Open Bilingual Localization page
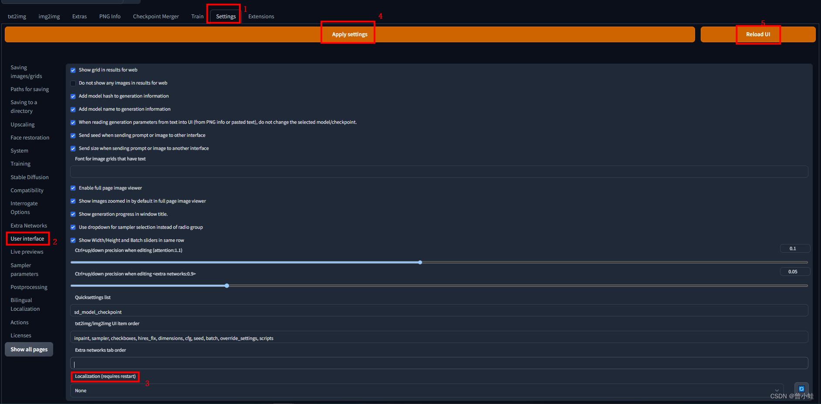 coord(25,305)
